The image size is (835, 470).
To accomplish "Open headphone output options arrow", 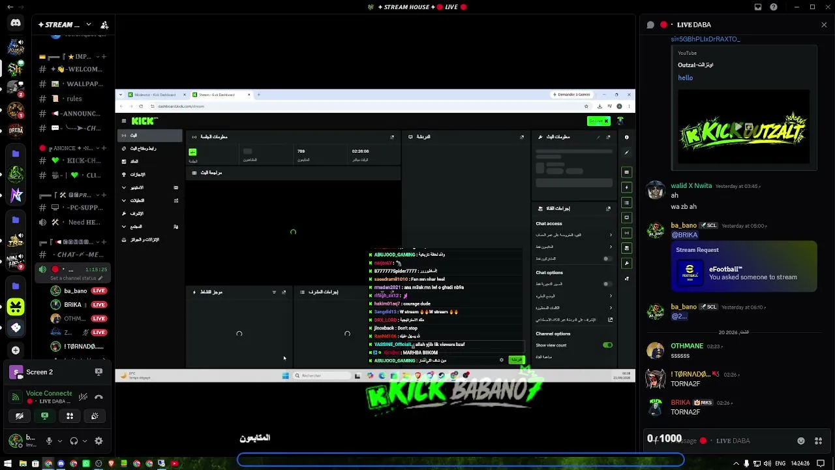I will pos(84,441).
